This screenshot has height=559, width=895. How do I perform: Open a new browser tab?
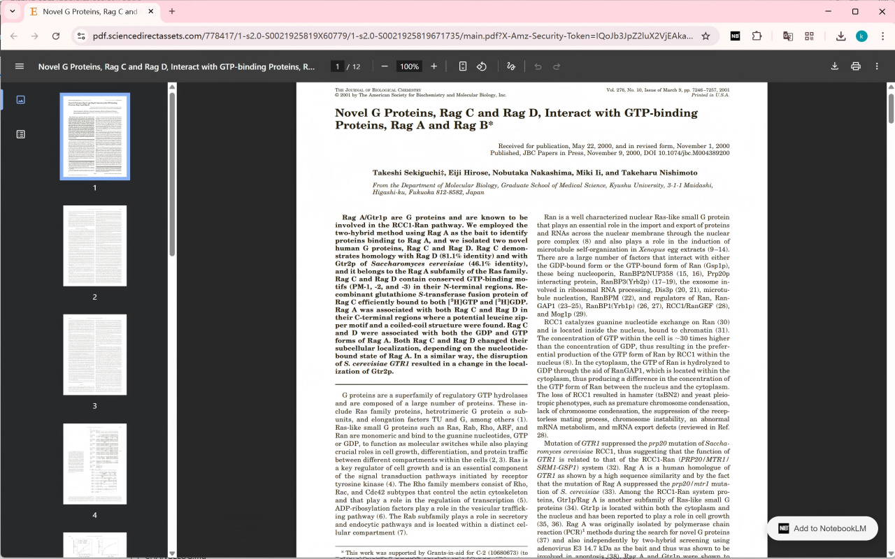pyautogui.click(x=172, y=11)
